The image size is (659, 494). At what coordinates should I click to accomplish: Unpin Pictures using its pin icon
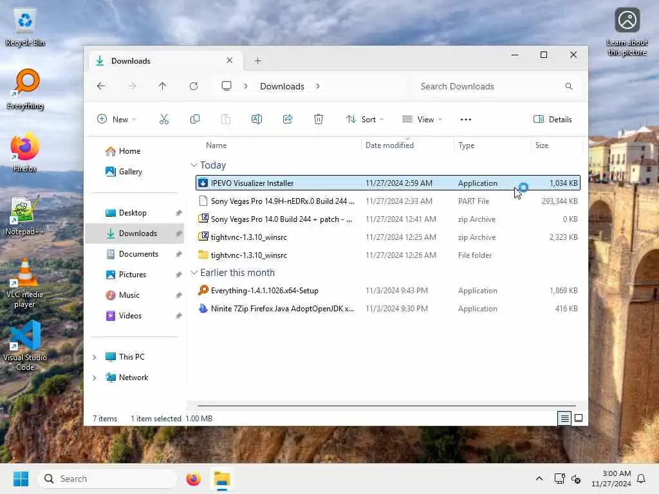[179, 275]
